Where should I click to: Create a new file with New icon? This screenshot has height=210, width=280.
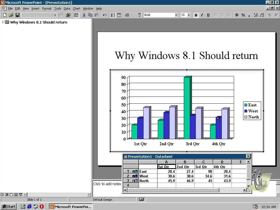(x=5, y=15)
